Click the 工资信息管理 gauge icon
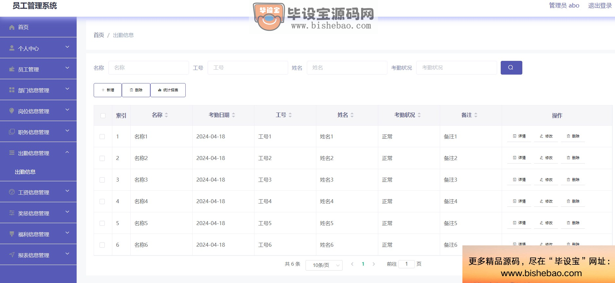 pyautogui.click(x=12, y=192)
